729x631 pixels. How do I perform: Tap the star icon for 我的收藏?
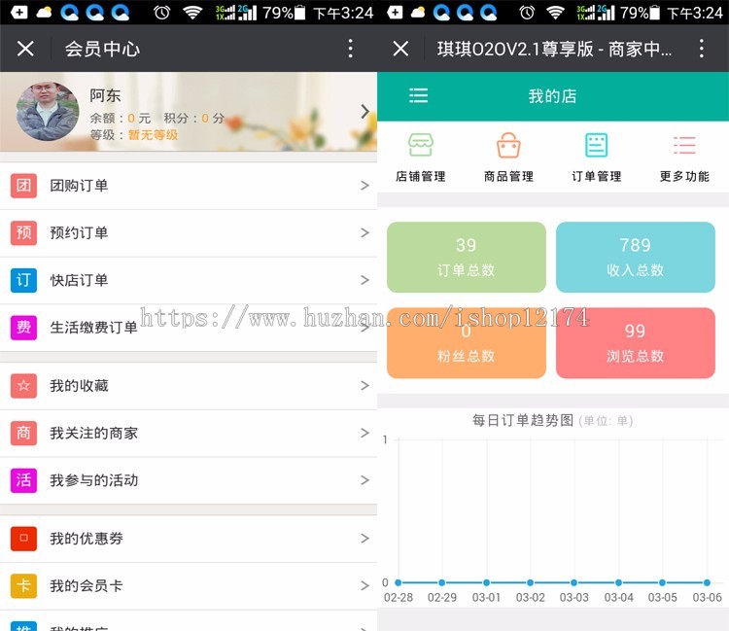23,385
